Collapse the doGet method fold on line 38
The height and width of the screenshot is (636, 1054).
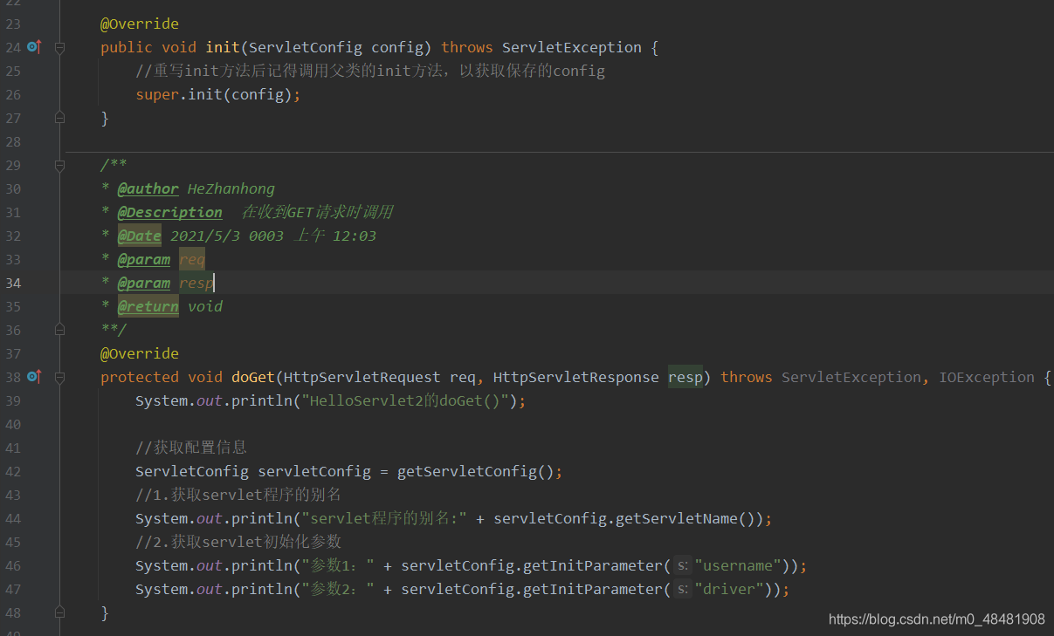click(59, 377)
